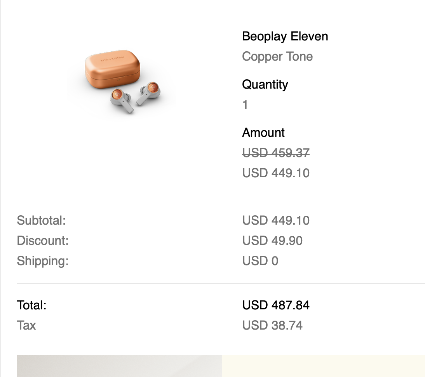This screenshot has height=377, width=425.
Task: Click the Copper Tone color label
Action: coord(277,57)
